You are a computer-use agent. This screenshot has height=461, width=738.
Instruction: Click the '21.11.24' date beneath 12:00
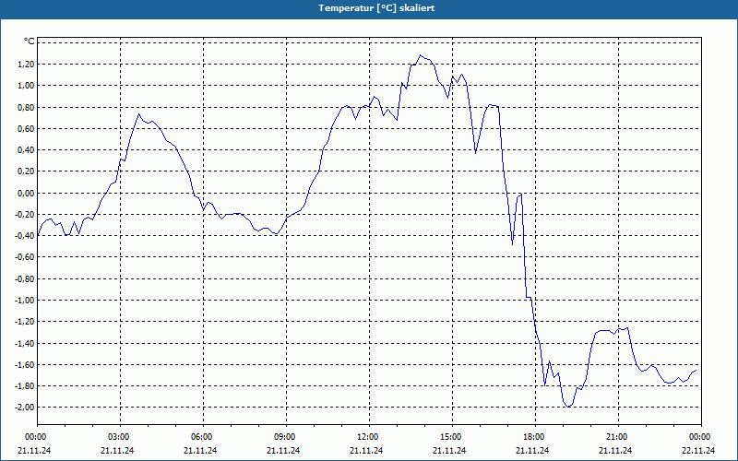click(x=366, y=450)
